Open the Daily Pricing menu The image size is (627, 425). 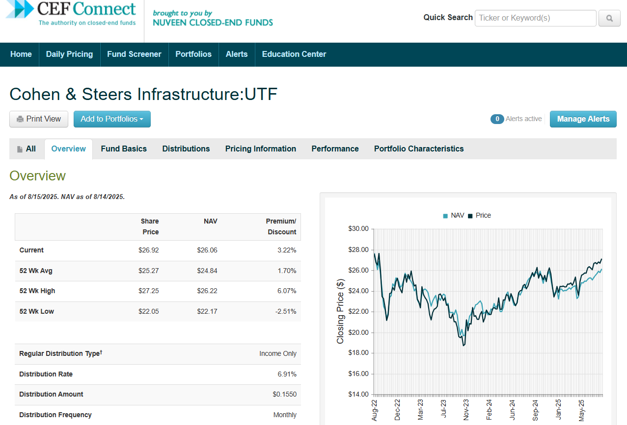69,54
